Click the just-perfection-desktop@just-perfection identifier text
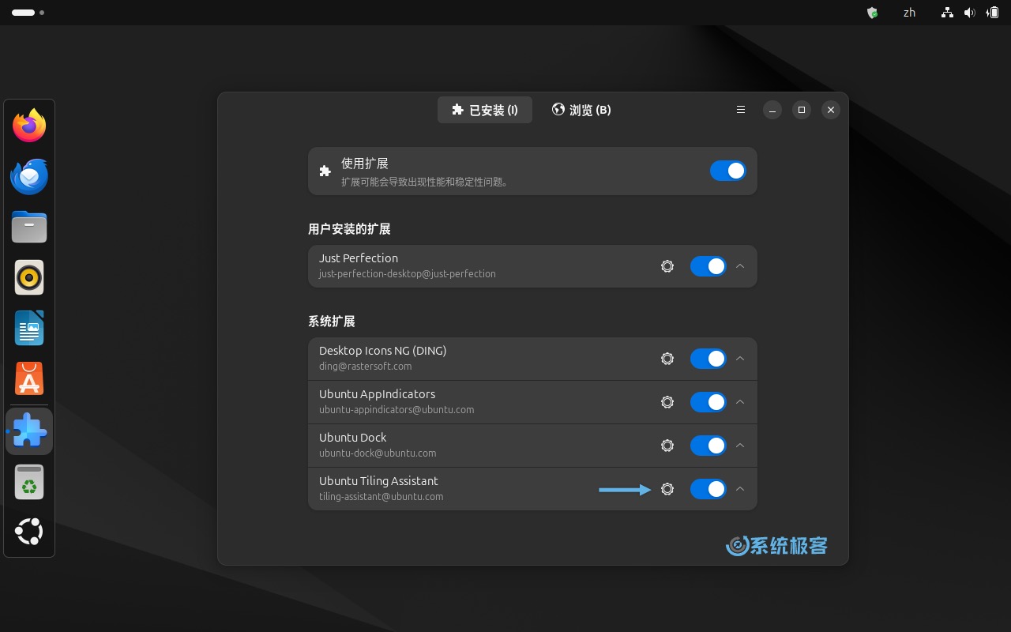Image resolution: width=1011 pixels, height=632 pixels. click(408, 274)
